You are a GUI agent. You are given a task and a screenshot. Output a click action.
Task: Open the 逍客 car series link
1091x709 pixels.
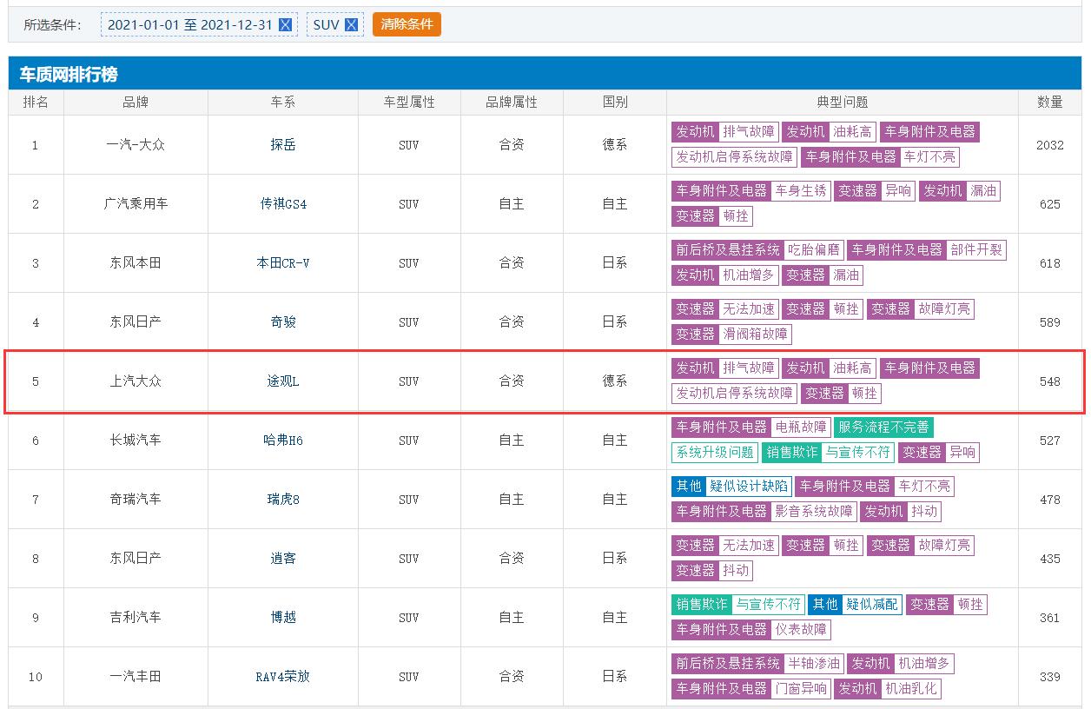tap(283, 559)
